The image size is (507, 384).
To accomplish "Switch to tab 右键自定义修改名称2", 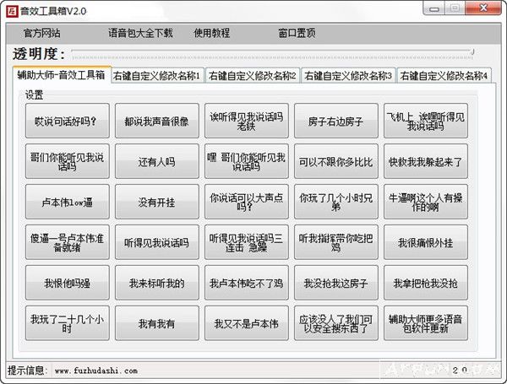I will tap(252, 76).
